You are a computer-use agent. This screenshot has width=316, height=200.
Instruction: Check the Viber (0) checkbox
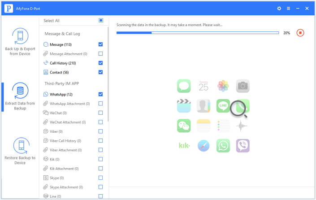click(x=100, y=131)
